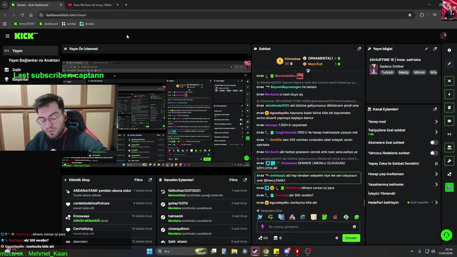The width and height of the screenshot is (457, 257).
Task: Bookmark this page with the star icon
Action: pyautogui.click(x=410, y=15)
